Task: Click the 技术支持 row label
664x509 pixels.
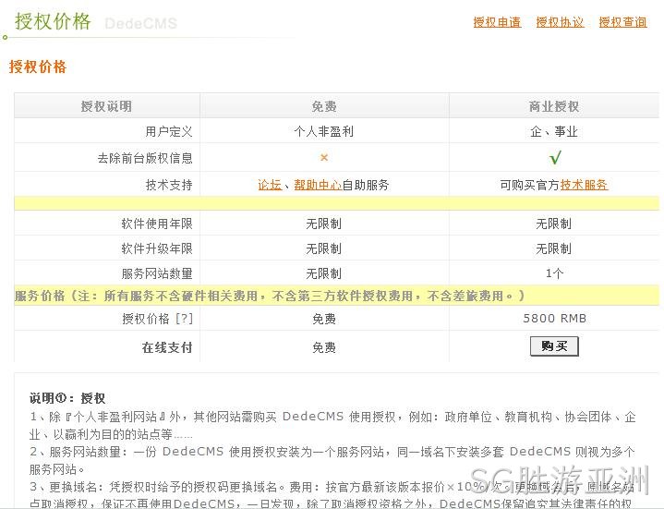Action: pos(169,185)
